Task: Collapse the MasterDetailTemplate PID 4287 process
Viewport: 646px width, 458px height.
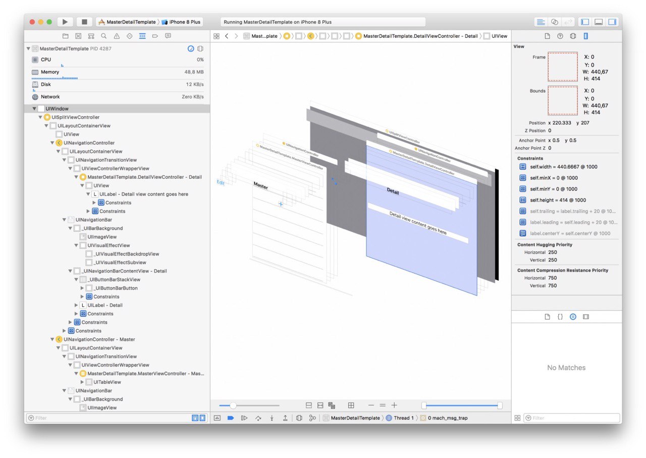Action: point(28,48)
